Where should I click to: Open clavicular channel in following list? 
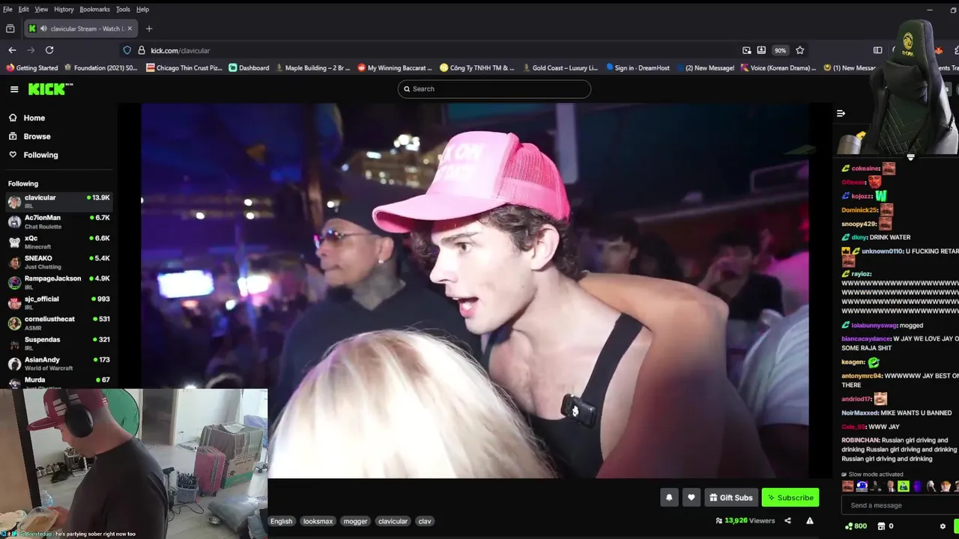coord(58,201)
